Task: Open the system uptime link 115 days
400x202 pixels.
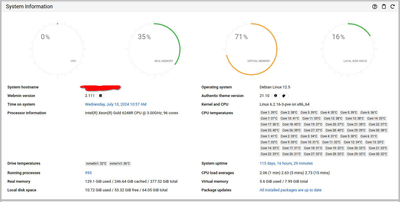Action: (x=286, y=163)
